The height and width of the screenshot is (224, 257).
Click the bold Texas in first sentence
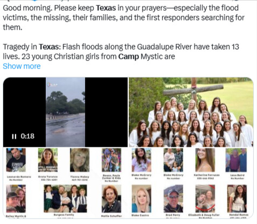(x=106, y=8)
